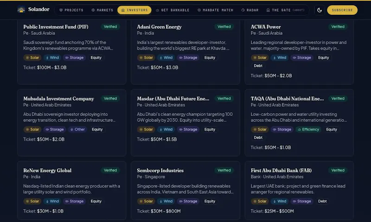Open The Gate (About) nav item
The width and height of the screenshot is (371, 222).
point(285,10)
